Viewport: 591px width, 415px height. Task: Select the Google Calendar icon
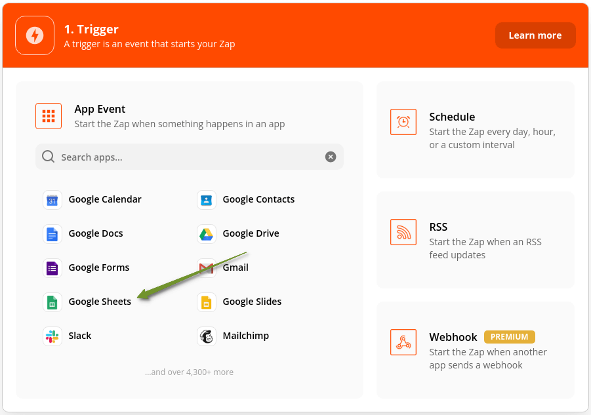pyautogui.click(x=52, y=199)
